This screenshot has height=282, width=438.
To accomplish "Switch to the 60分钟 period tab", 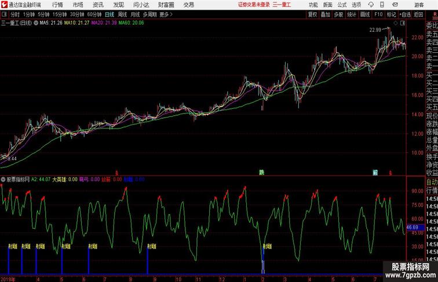I will coord(94,14).
